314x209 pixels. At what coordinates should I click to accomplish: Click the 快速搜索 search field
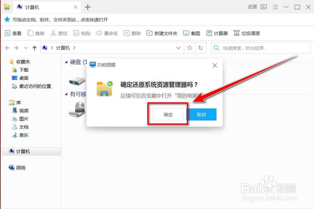coord(261,48)
